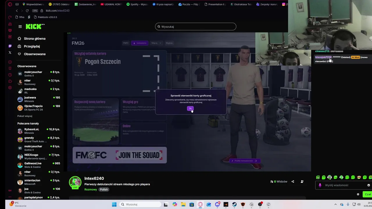Open the Obserwowane page

(x=34, y=54)
